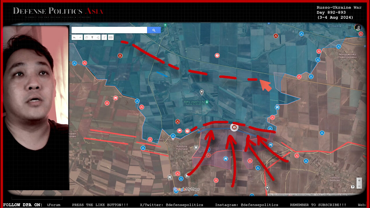
Task: Select the Add directions tool
Action: (x=104, y=37)
